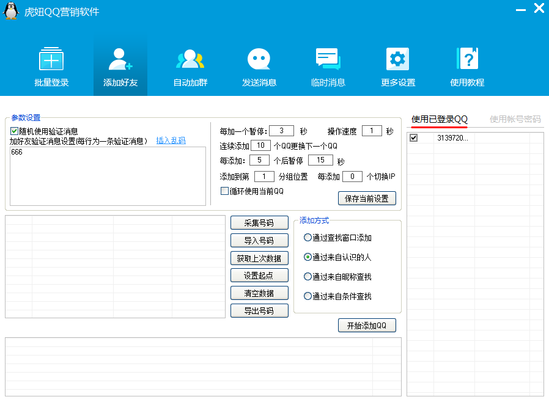Click the 参数设置 group label
The image size is (549, 405).
[26, 117]
